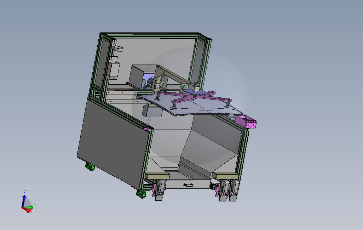Select the red X axis arrowhead
The width and height of the screenshot is (363, 230).
(29, 211)
